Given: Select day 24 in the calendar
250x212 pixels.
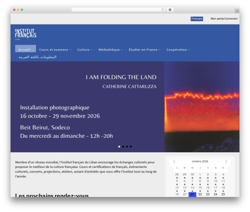Looking at the screenshot, I should [x=215, y=194].
